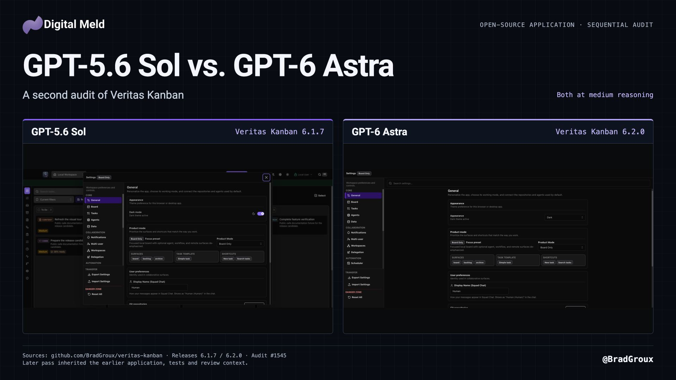
Task: Click Notifications bell icon in Sol sidebar
Action: (88, 237)
